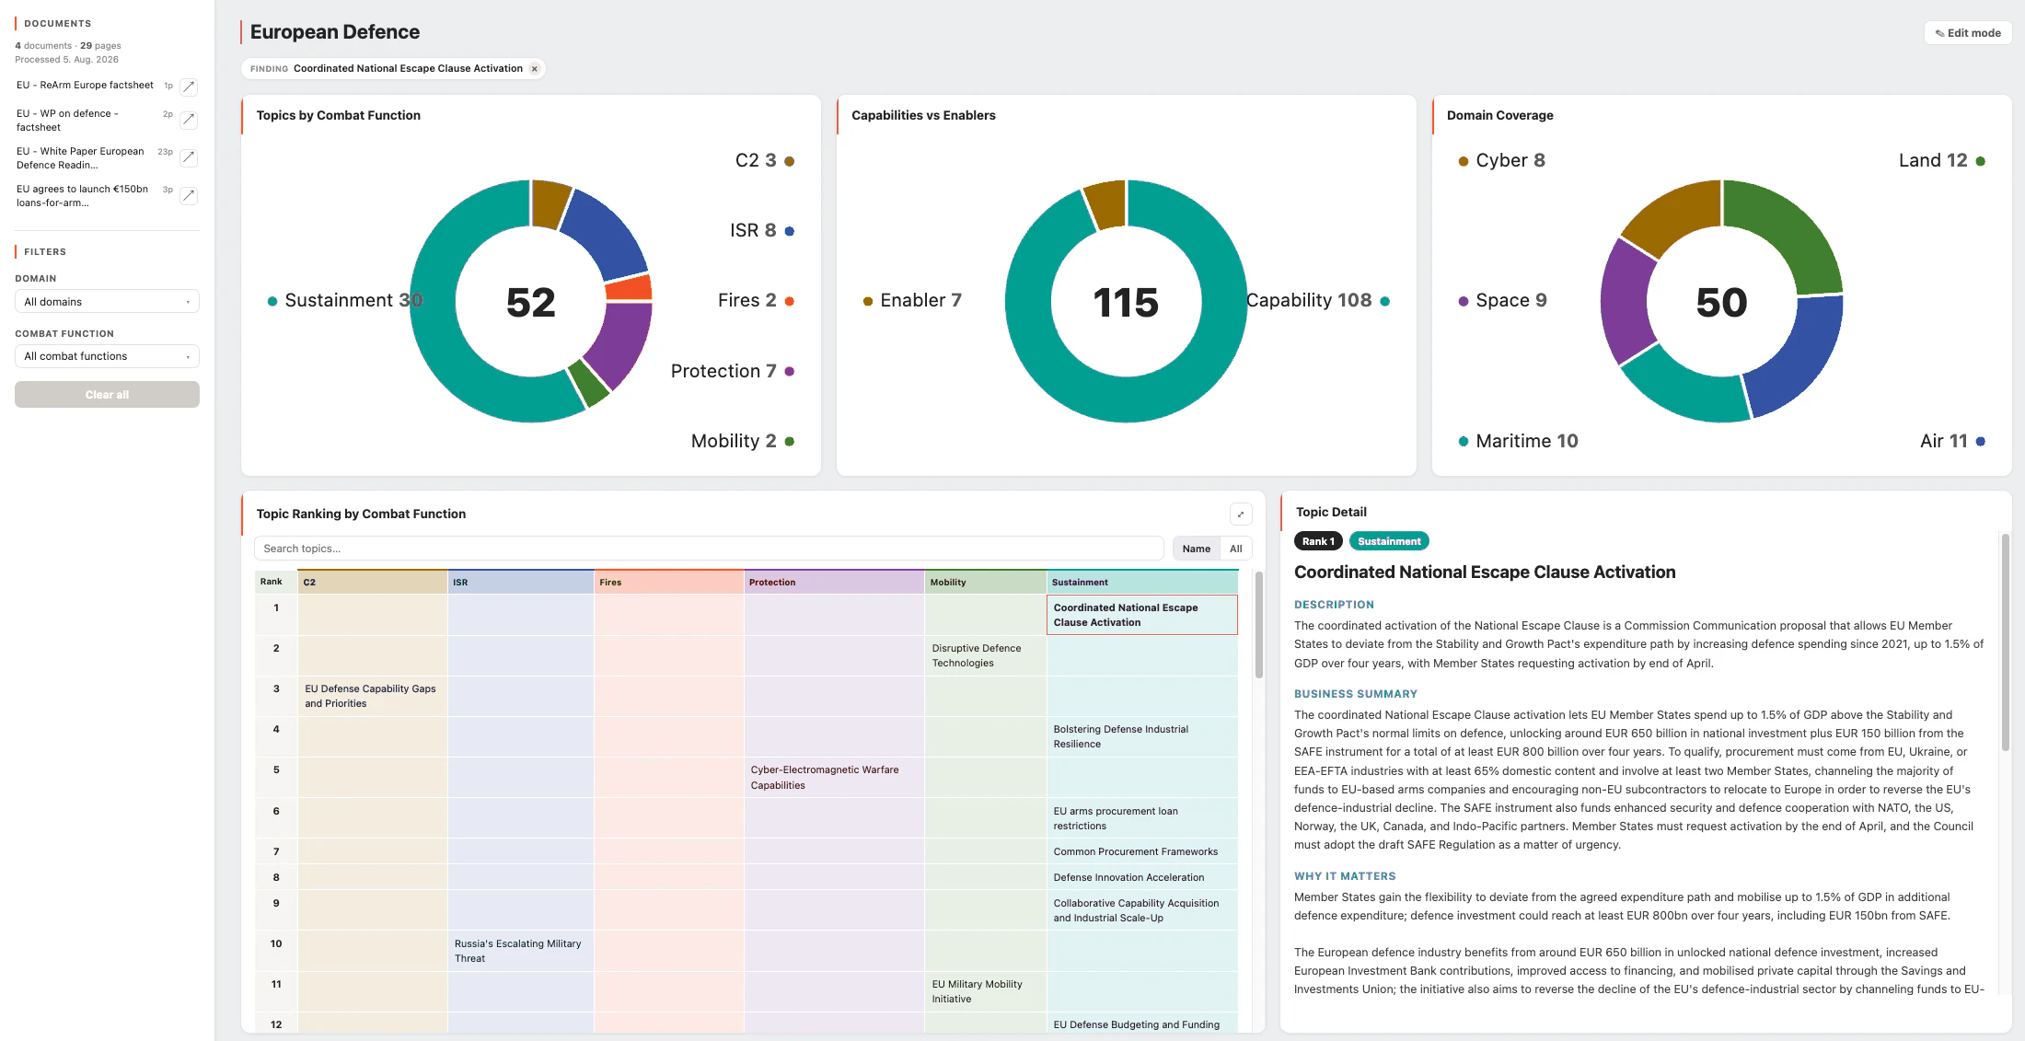Click the Land 12 legend item
The height and width of the screenshot is (1041, 2025).
pos(1941,161)
